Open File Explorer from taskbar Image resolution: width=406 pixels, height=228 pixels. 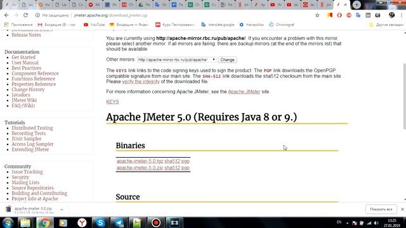(x=25, y=223)
